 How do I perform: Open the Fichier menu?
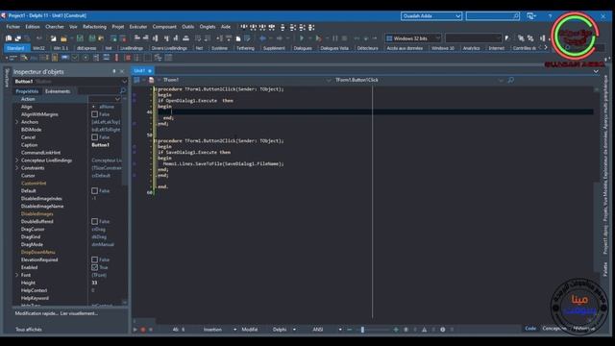(x=12, y=27)
